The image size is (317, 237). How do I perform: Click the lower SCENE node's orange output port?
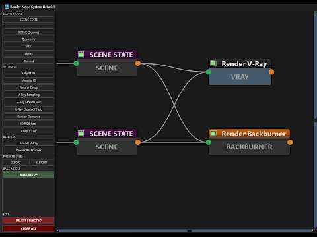click(138, 142)
